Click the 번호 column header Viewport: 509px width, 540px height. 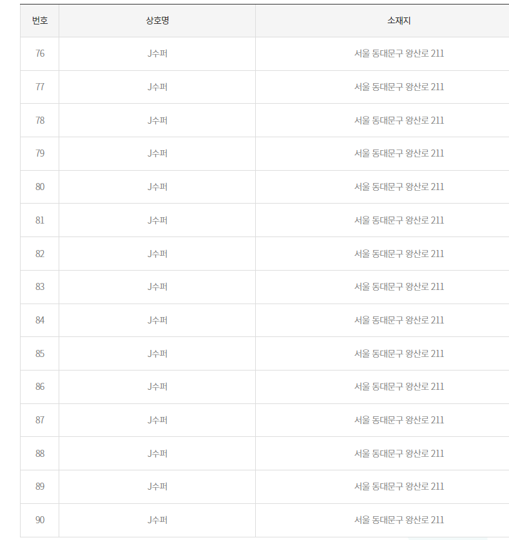click(x=40, y=21)
